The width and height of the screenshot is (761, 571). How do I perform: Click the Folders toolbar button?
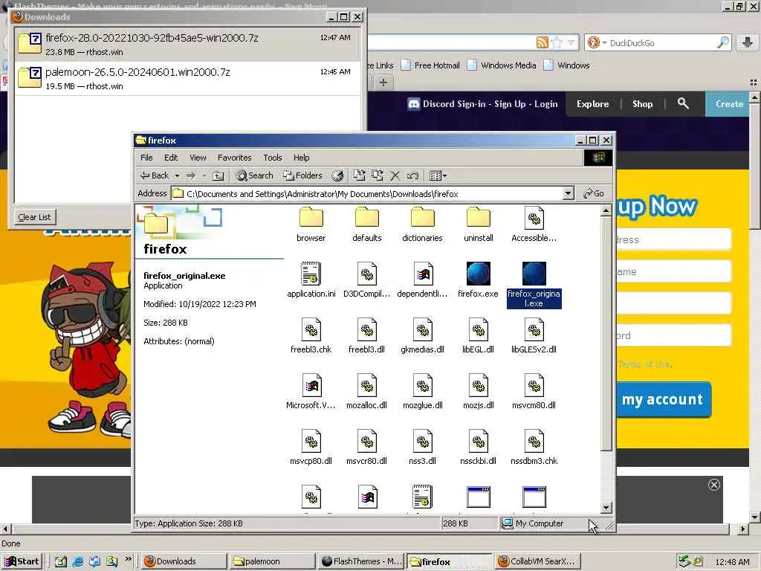302,175
